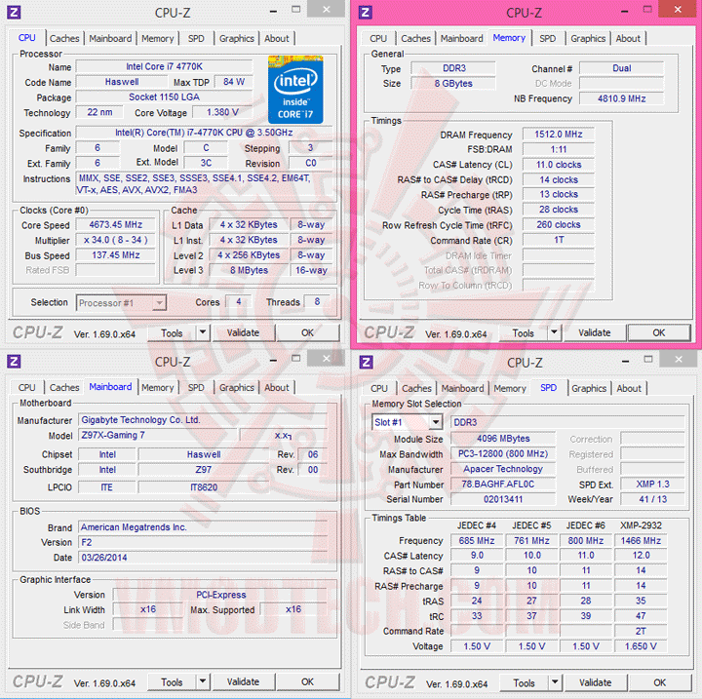
Task: Click the Serial Number field 02013411
Action: tap(503, 499)
